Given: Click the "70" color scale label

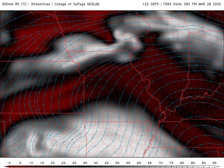Looking at the screenshot, I should [x=160, y=163].
